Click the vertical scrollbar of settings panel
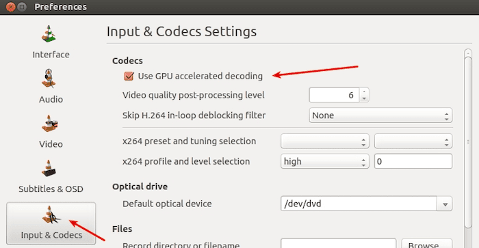Image resolution: width=479 pixels, height=248 pixels. pyautogui.click(x=467, y=142)
